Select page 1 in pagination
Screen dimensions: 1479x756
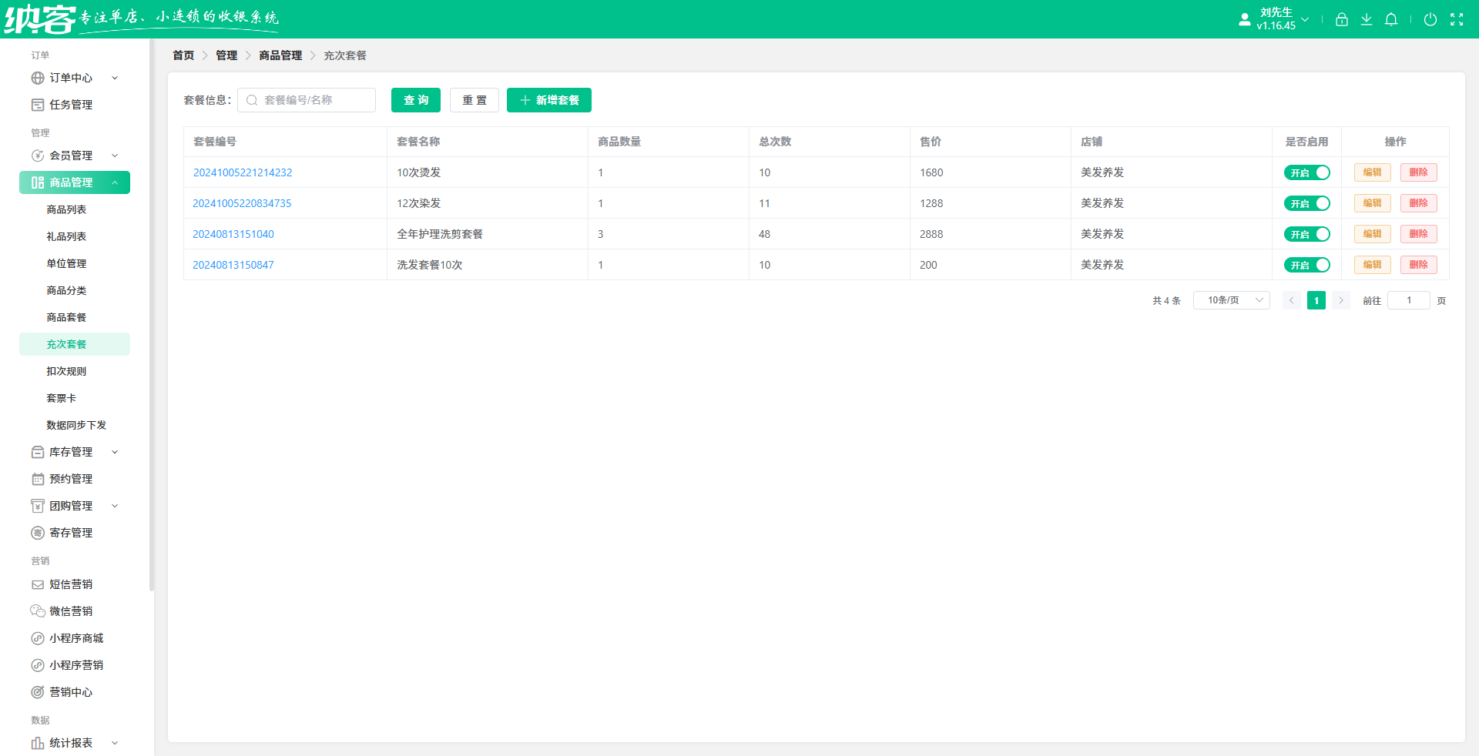1316,300
